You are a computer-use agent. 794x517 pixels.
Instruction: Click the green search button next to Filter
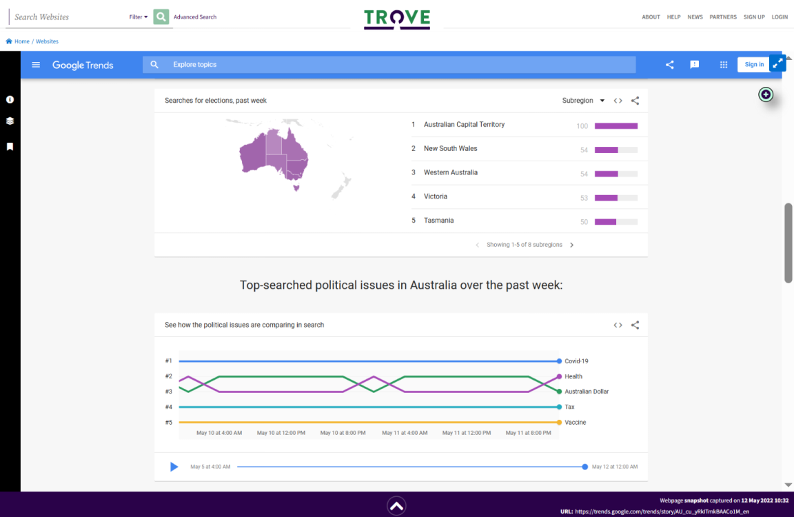click(x=161, y=16)
